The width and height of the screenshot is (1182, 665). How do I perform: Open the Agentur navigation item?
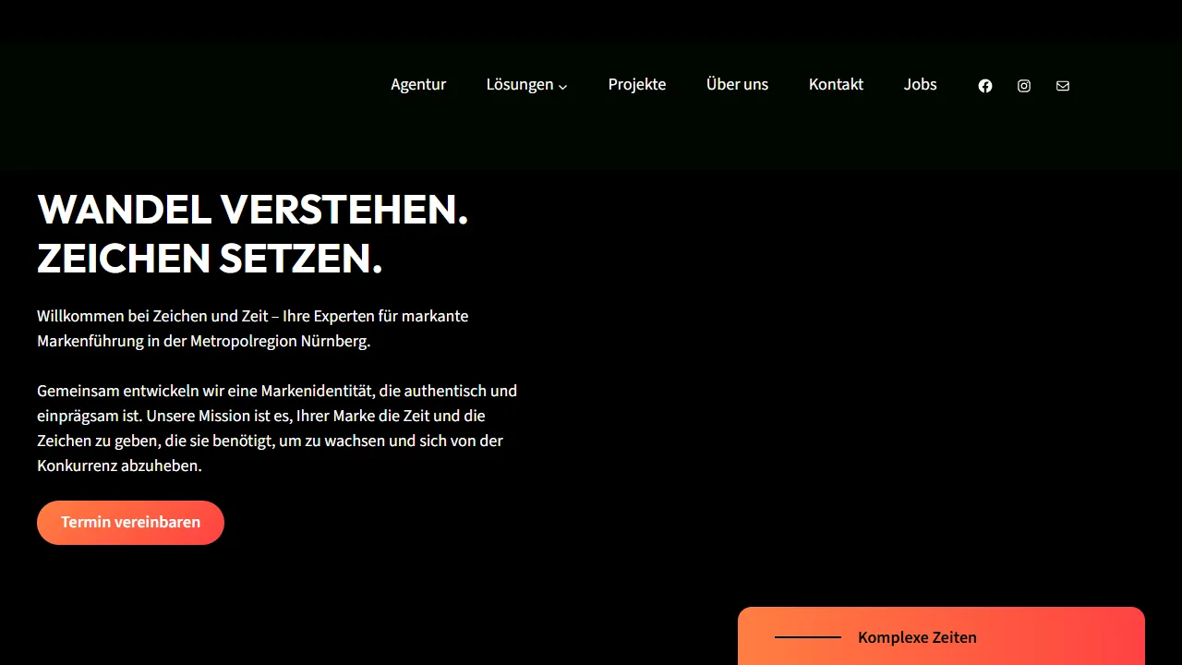[418, 84]
